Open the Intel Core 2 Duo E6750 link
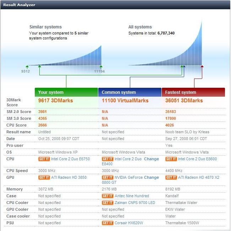 70,159
